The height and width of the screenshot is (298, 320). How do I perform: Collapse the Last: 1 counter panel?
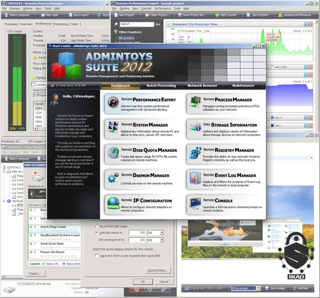(x=306, y=126)
